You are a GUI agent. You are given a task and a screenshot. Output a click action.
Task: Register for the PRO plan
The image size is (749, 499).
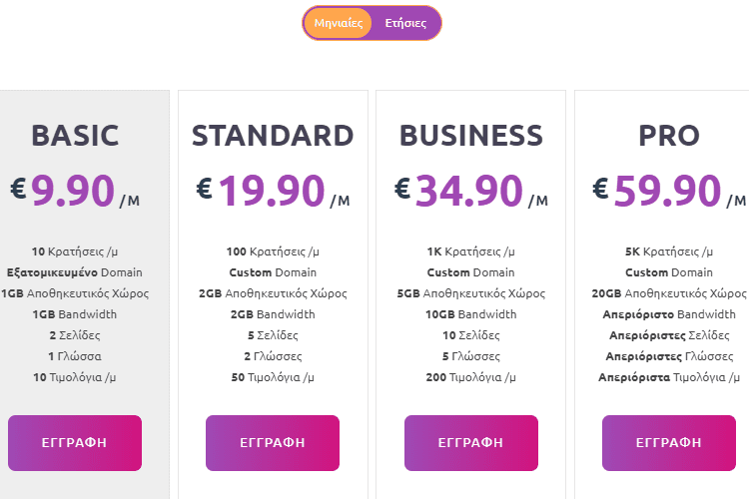(669, 443)
